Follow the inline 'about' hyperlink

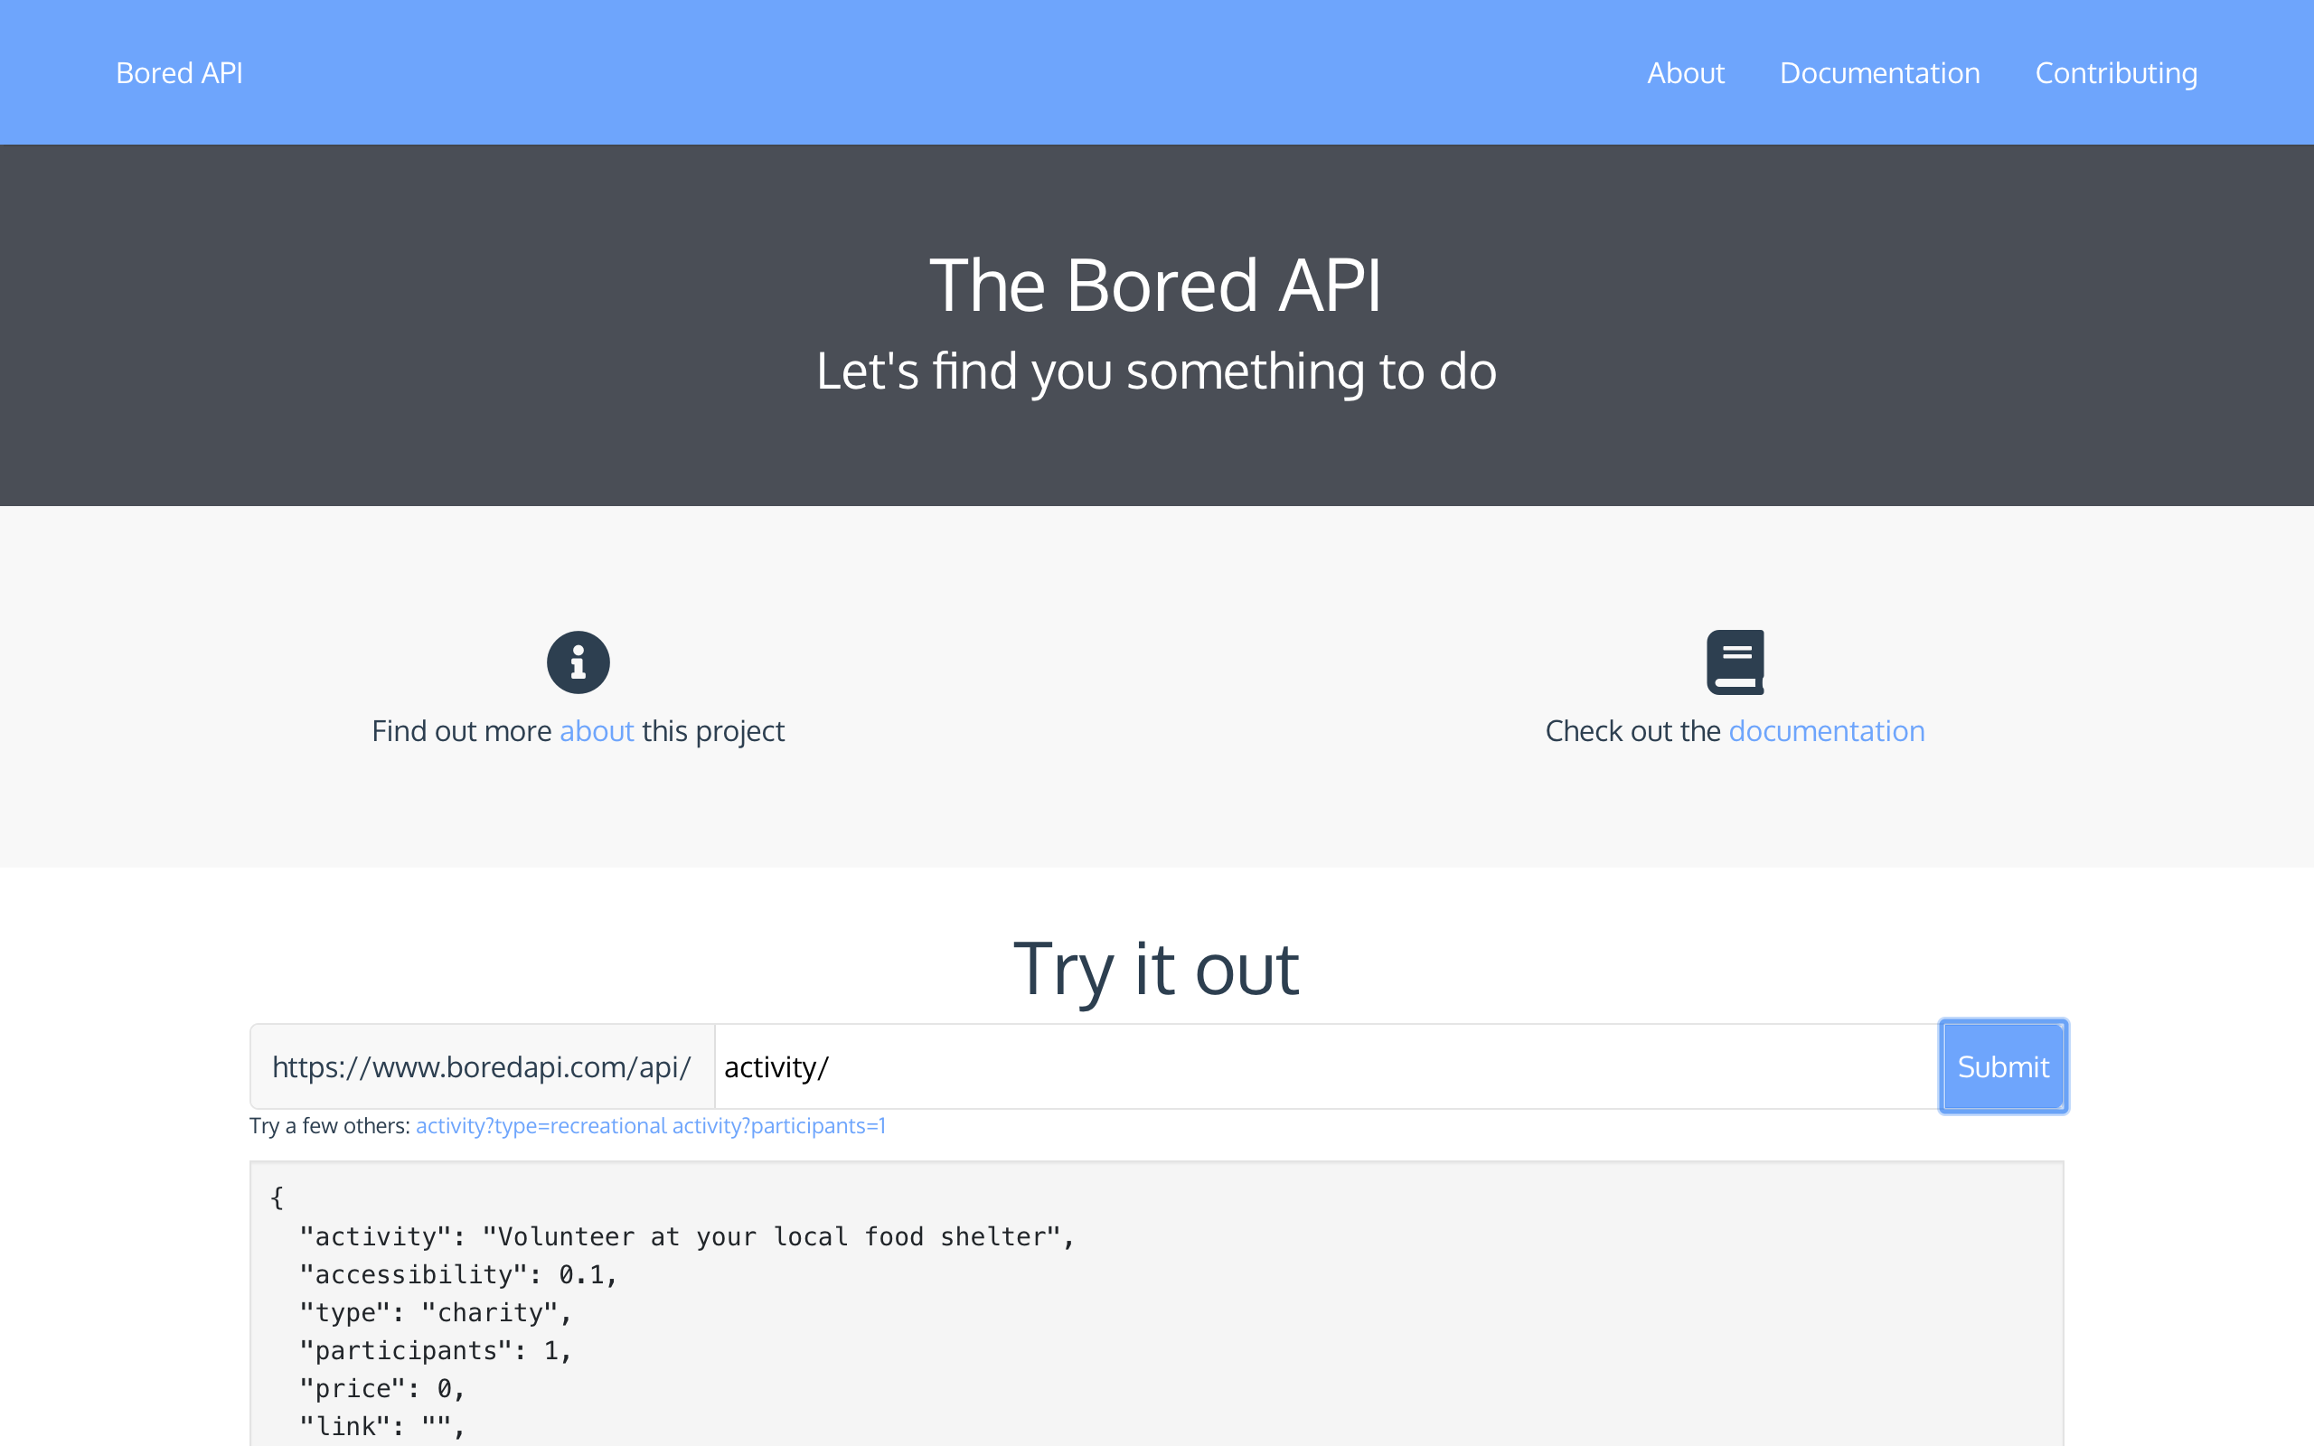596,730
